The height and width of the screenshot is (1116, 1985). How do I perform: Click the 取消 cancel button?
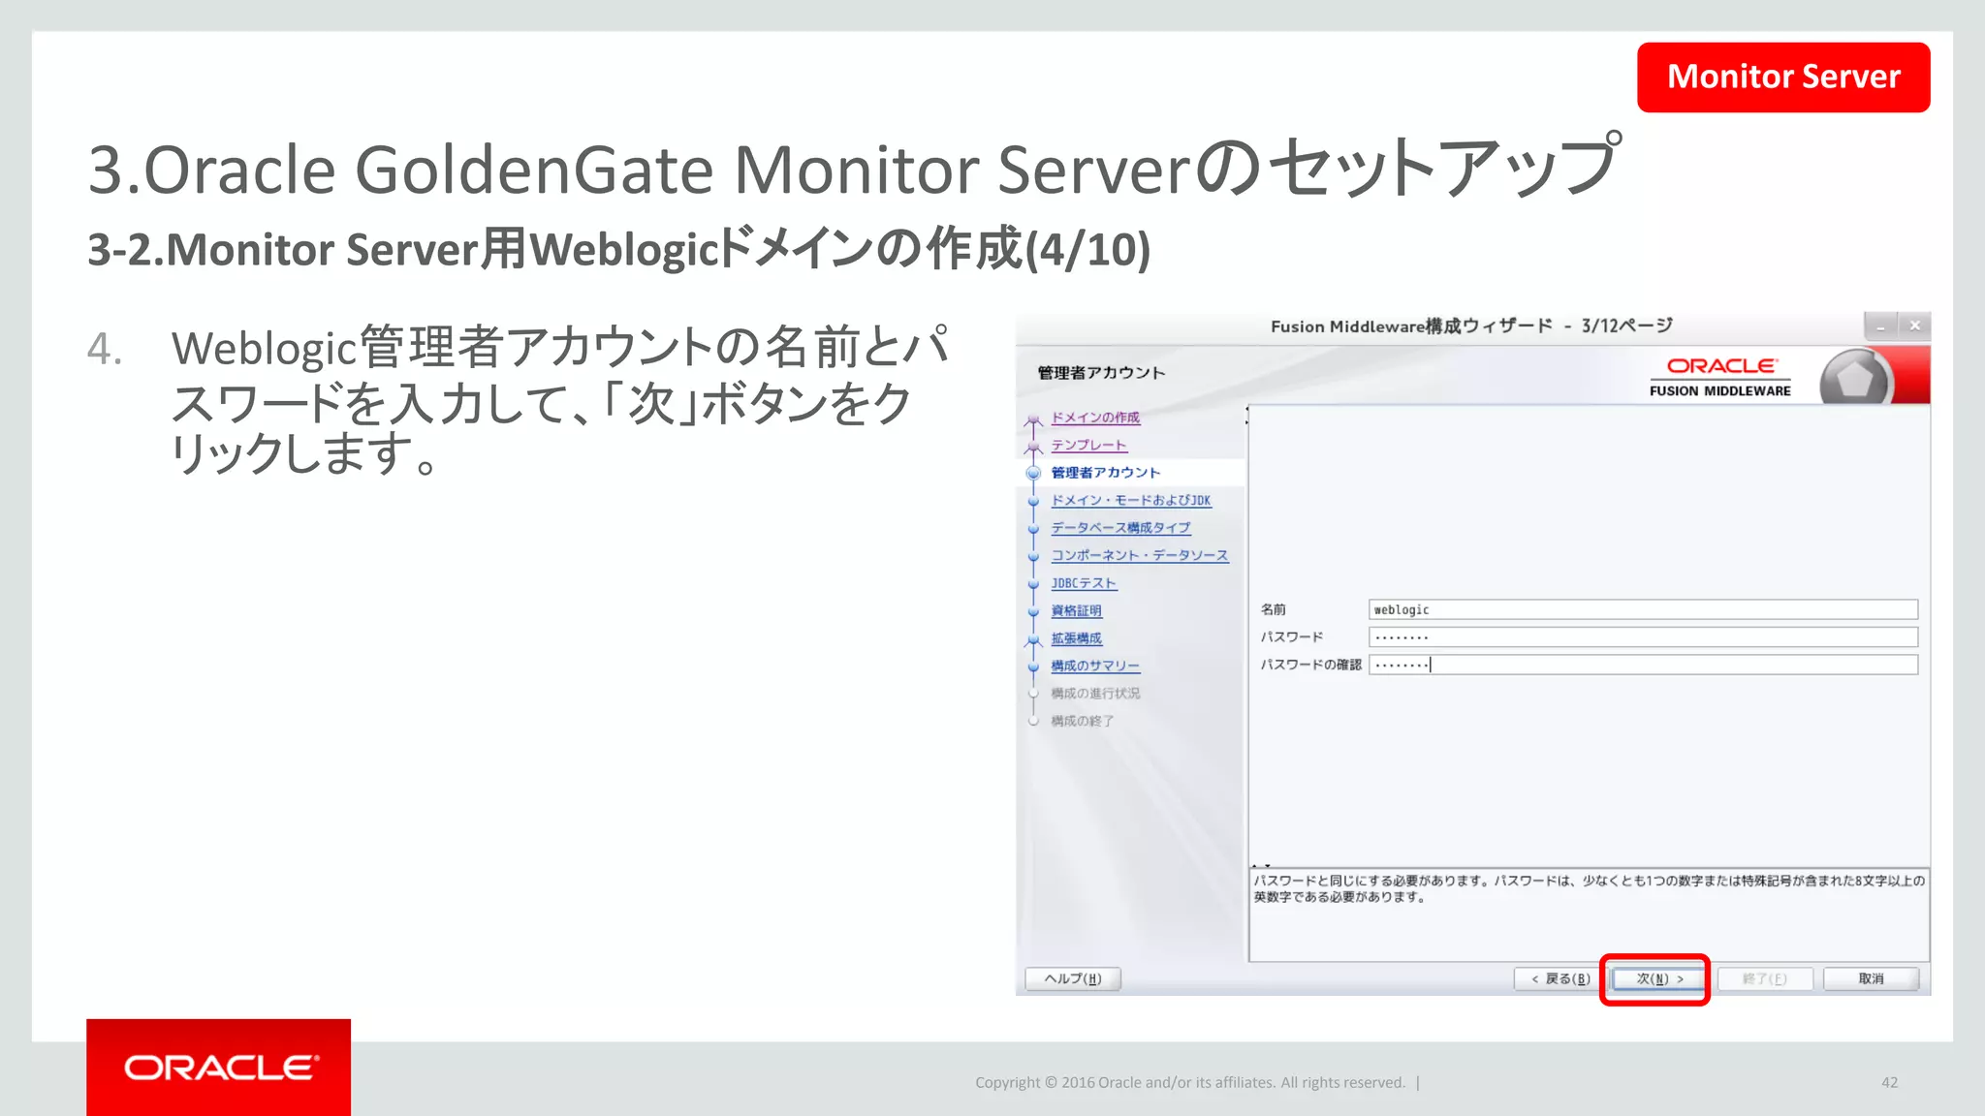pos(1871,978)
